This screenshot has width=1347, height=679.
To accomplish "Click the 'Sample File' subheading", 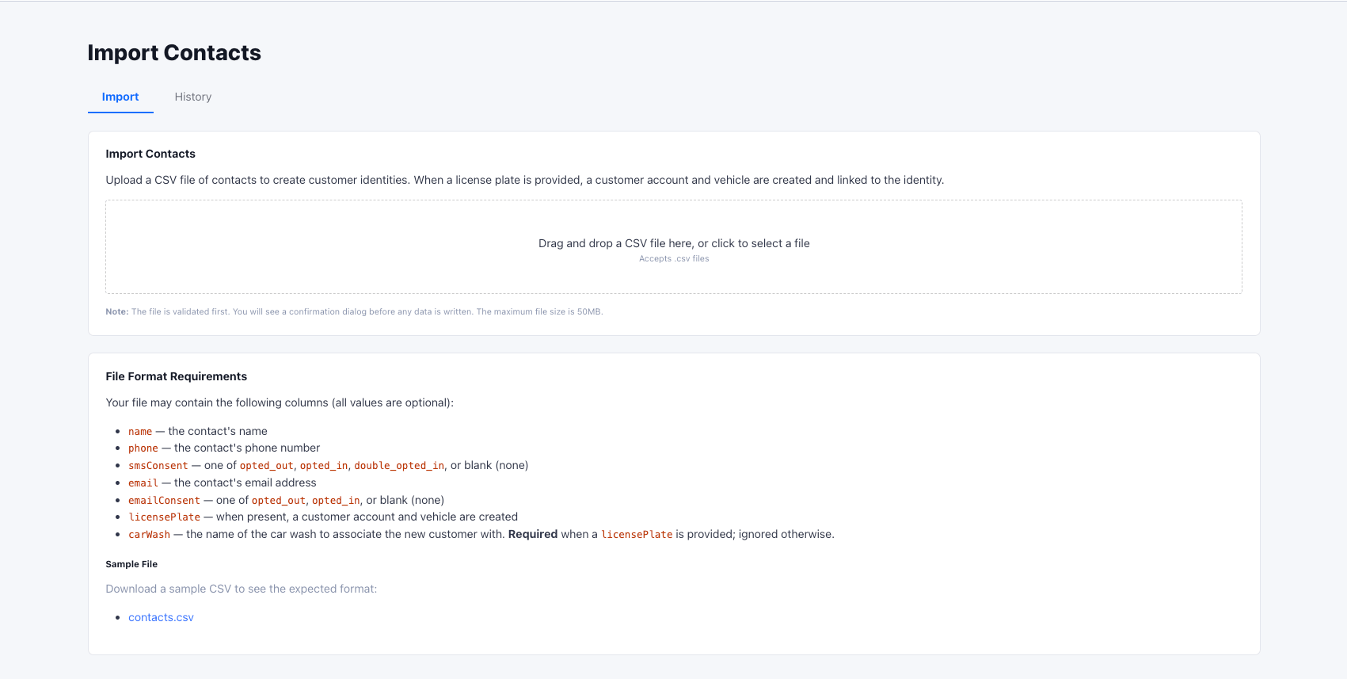I will point(131,564).
